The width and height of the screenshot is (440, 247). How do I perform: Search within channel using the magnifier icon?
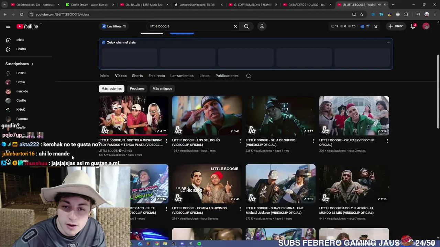pos(249,76)
